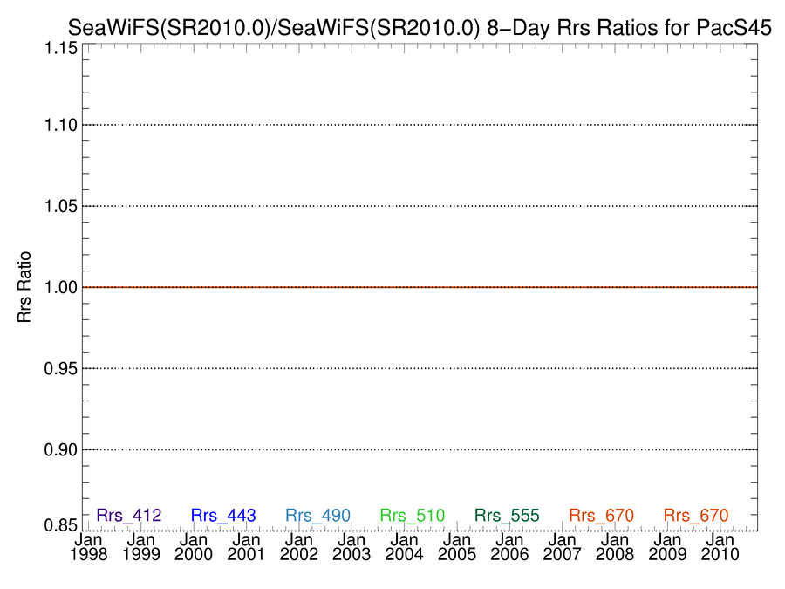785x589 pixels.
Task: Click the 'Rrs Ratio' y-axis label
Action: tap(24, 287)
